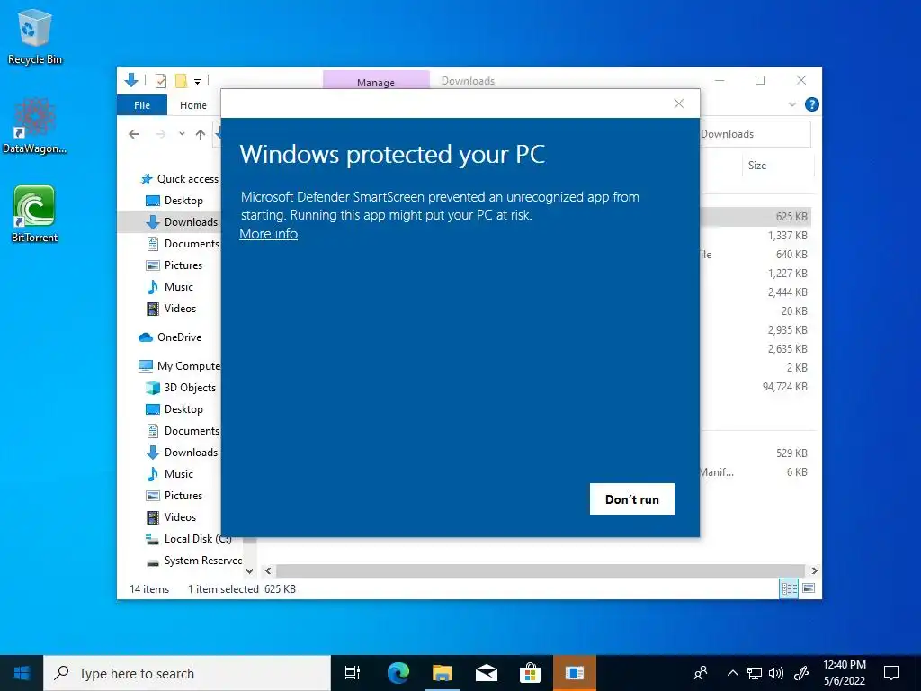The image size is (921, 691).
Task: Open Recycle Bin desktop icon
Action: pos(35,36)
